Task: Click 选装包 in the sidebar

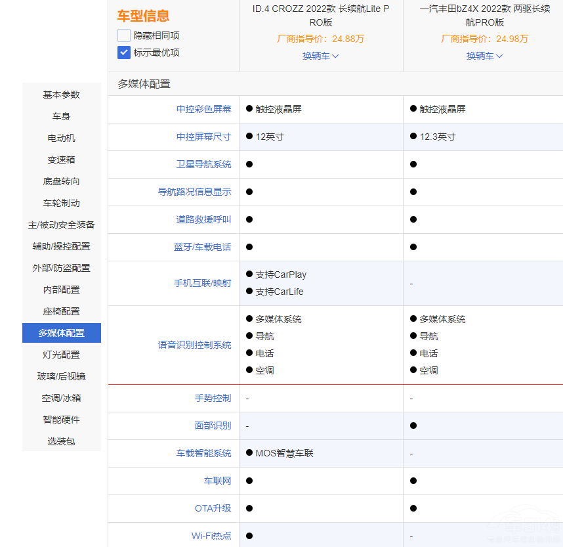Action: [62, 441]
